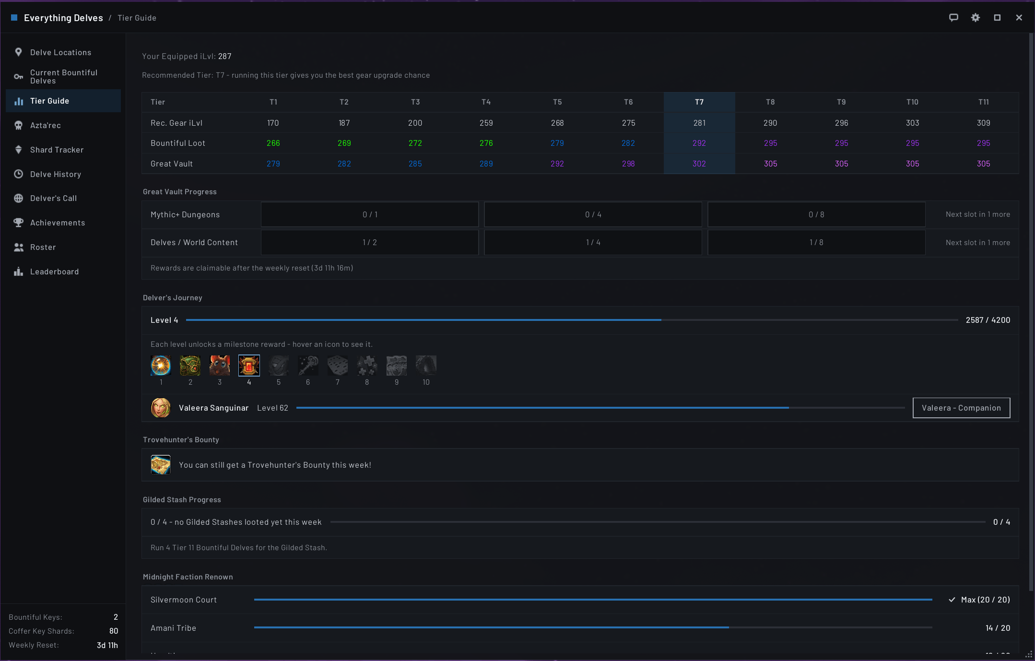Select locked milestone reward icon 6
Image resolution: width=1035 pixels, height=661 pixels.
point(308,366)
